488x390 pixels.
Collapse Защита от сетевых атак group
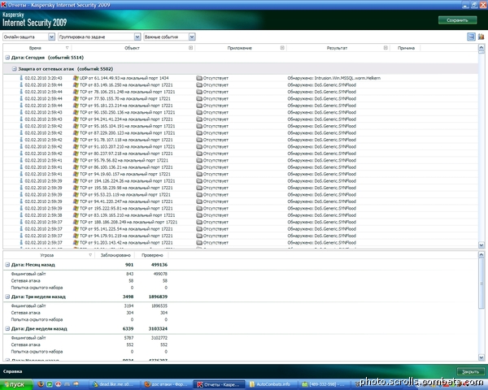[x=14, y=69]
